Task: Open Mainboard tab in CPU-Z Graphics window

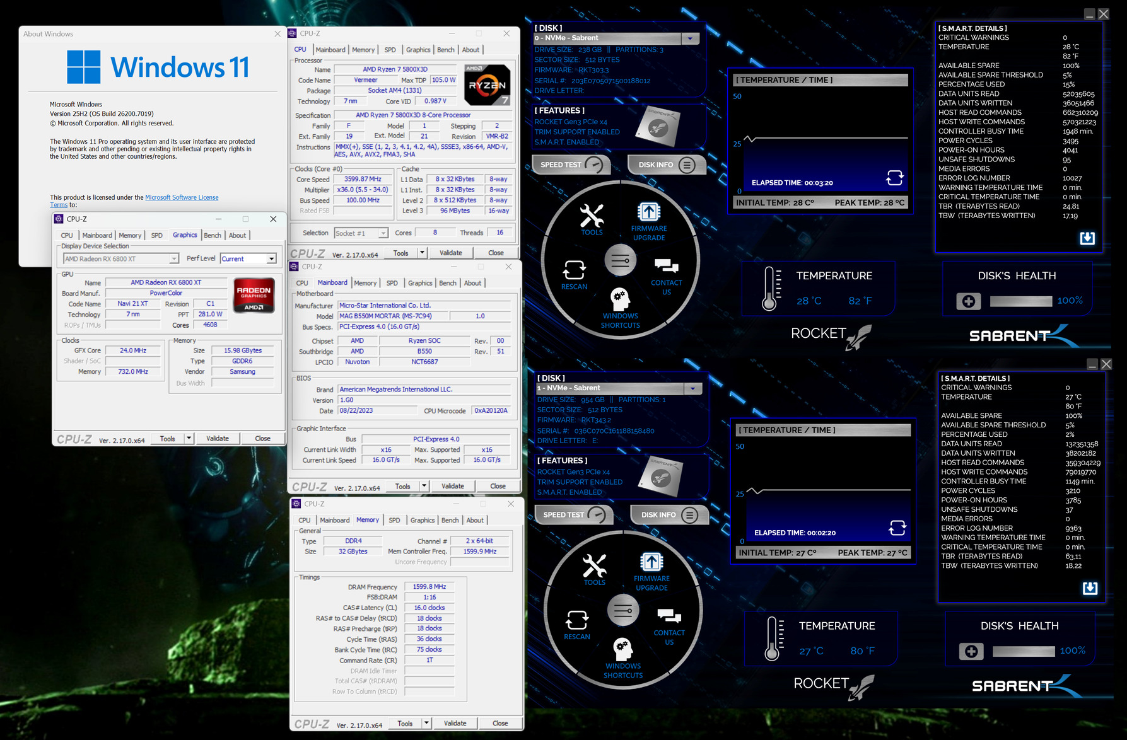Action: [x=97, y=235]
